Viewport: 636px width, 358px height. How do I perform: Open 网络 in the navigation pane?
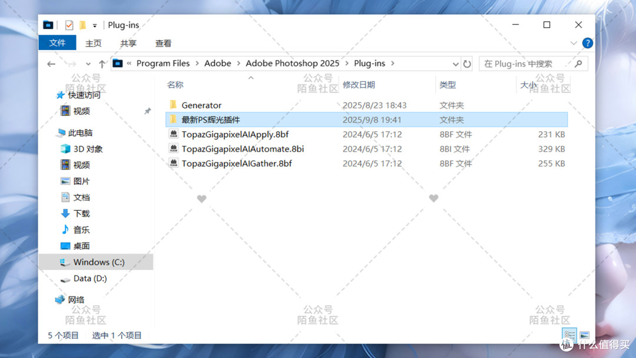click(x=76, y=300)
